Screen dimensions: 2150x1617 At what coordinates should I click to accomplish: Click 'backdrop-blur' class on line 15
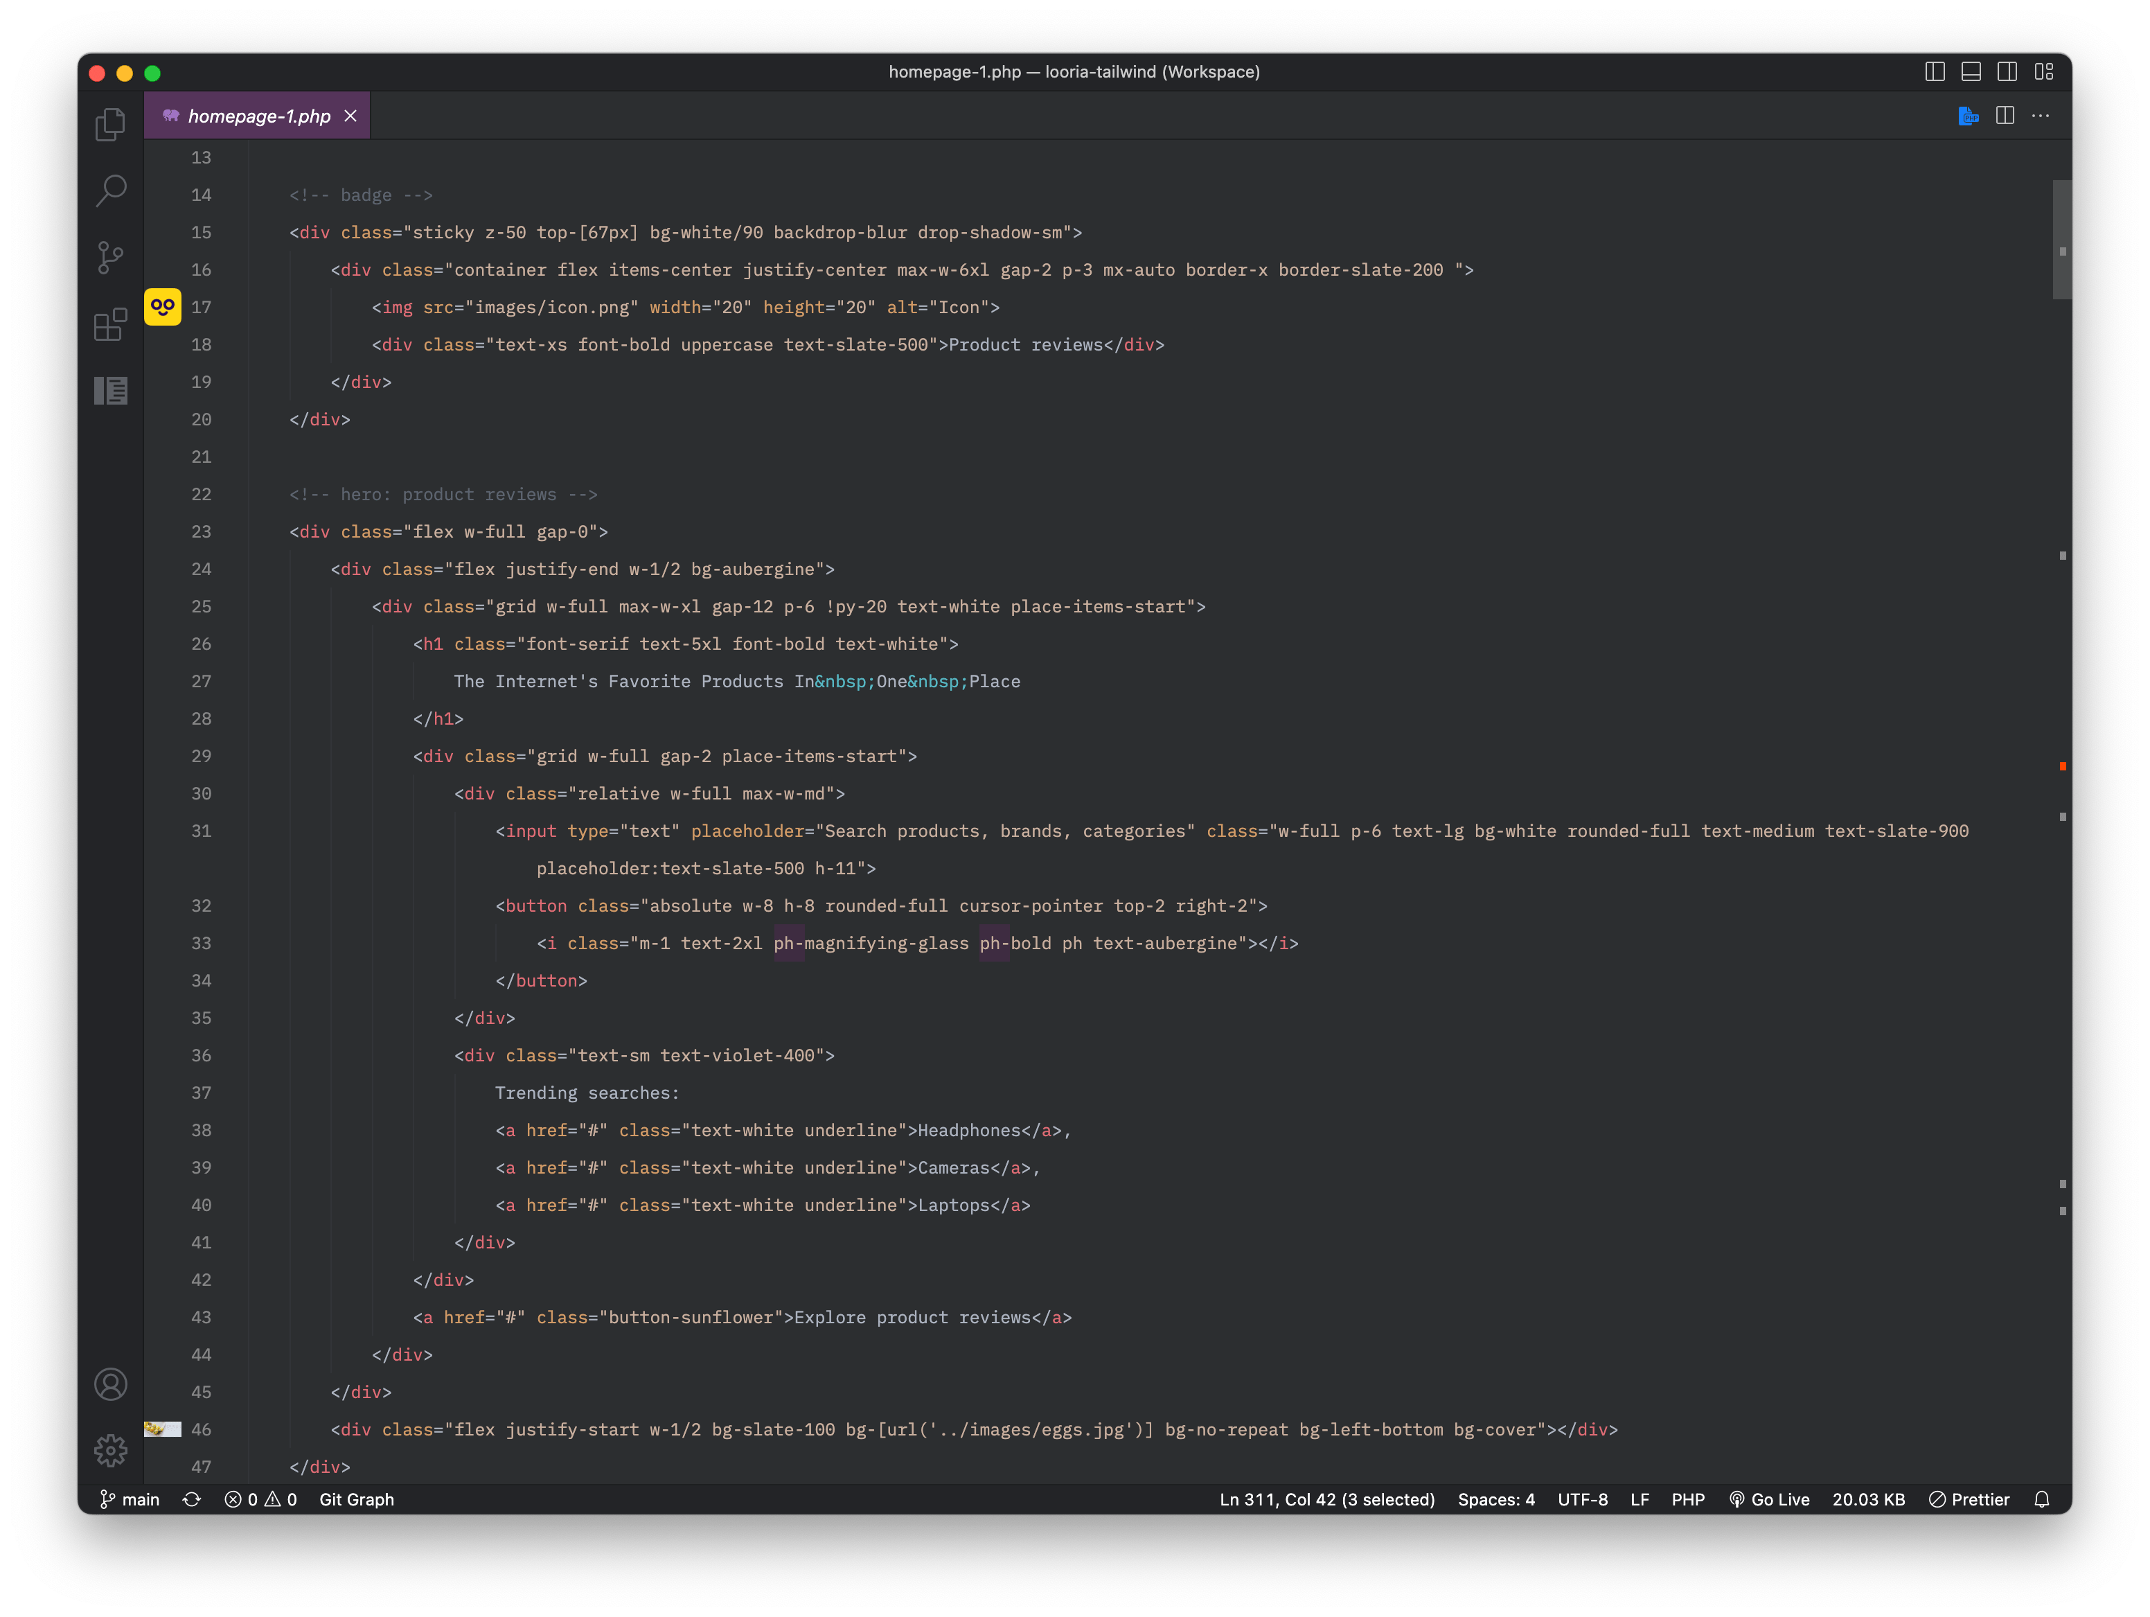(839, 232)
